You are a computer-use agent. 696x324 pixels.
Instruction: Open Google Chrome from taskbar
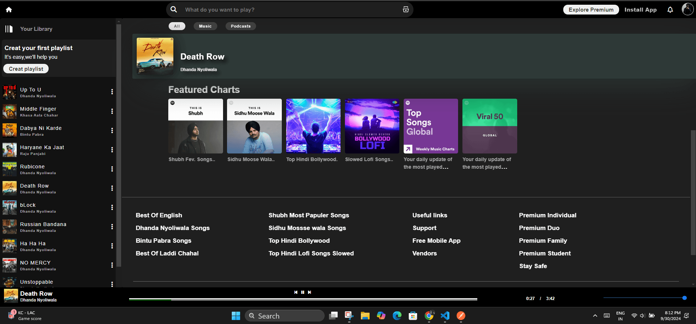(x=429, y=316)
